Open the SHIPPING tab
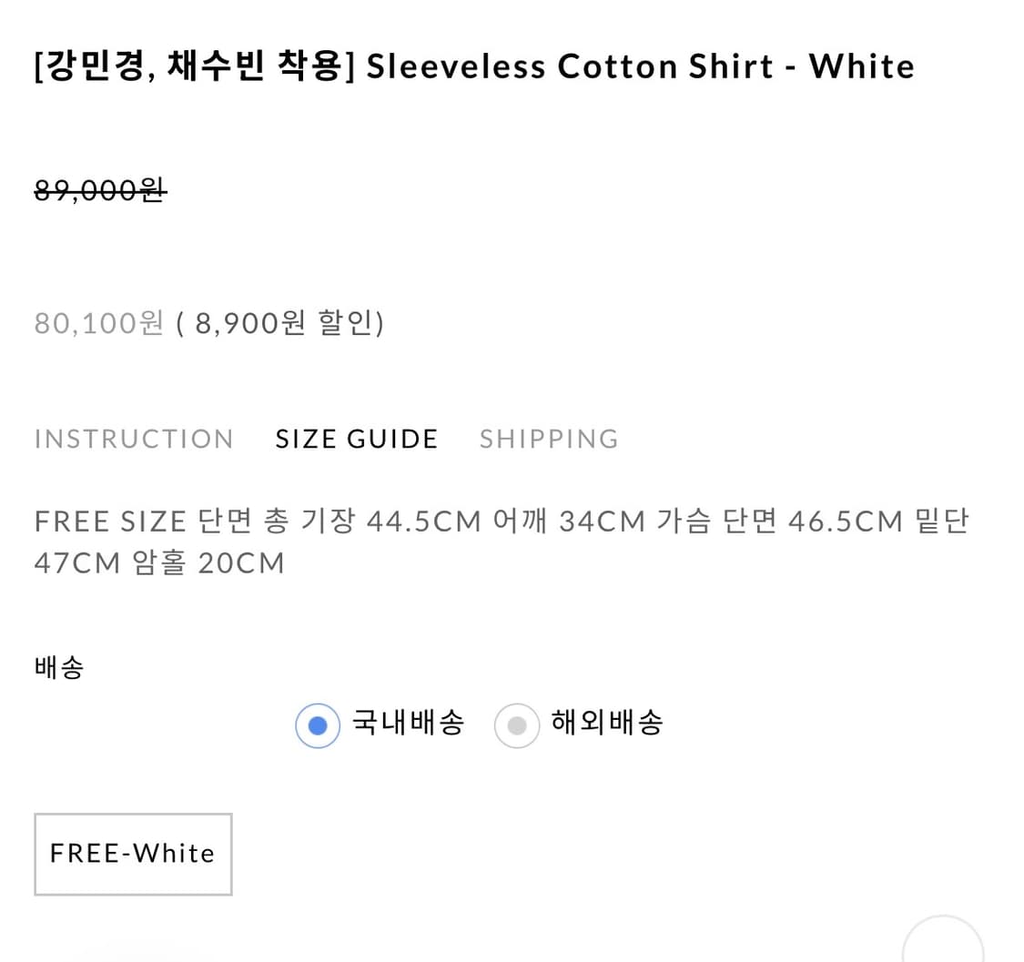This screenshot has width=1024, height=962. click(549, 439)
